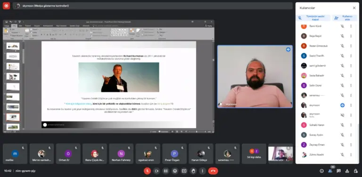The height and width of the screenshot is (177, 362).
Task: Click the skymoon media presentation controls bar
Action: [x=153, y=6]
